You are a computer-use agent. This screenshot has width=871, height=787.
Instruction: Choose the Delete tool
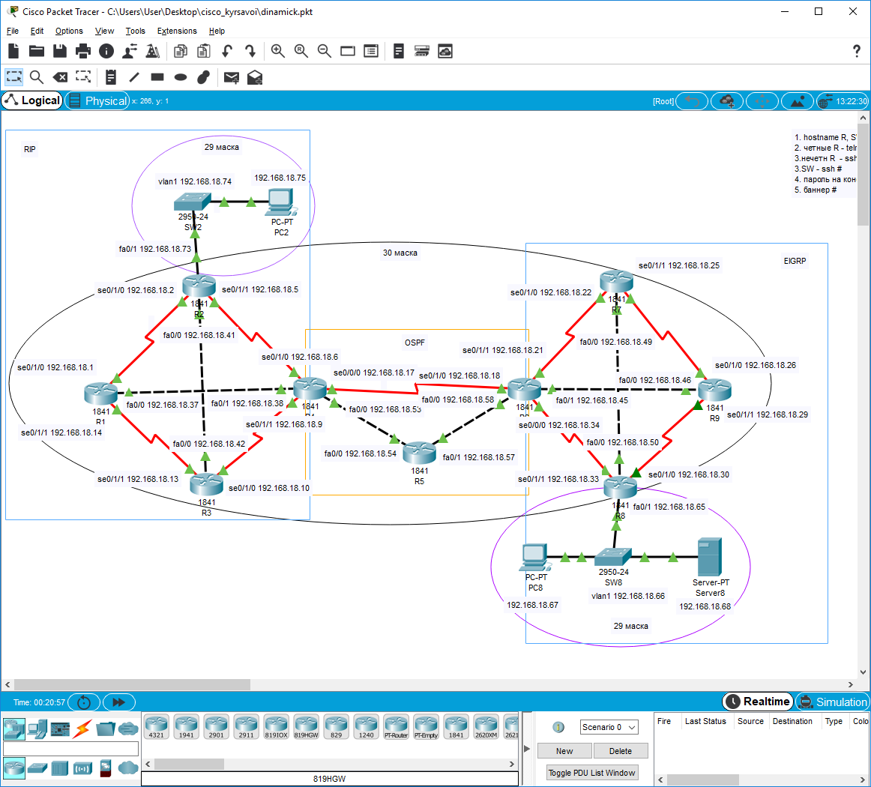[x=60, y=77]
